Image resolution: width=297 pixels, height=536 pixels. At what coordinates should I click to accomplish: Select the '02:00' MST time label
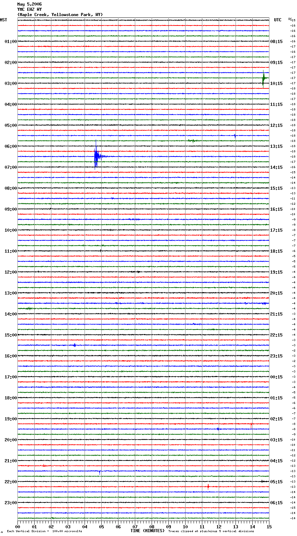(11, 63)
